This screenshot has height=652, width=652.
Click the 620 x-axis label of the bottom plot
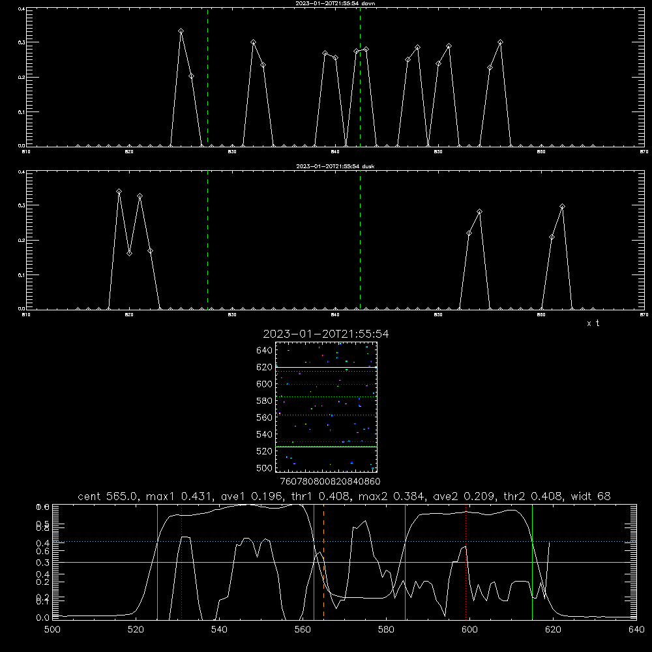tap(554, 630)
